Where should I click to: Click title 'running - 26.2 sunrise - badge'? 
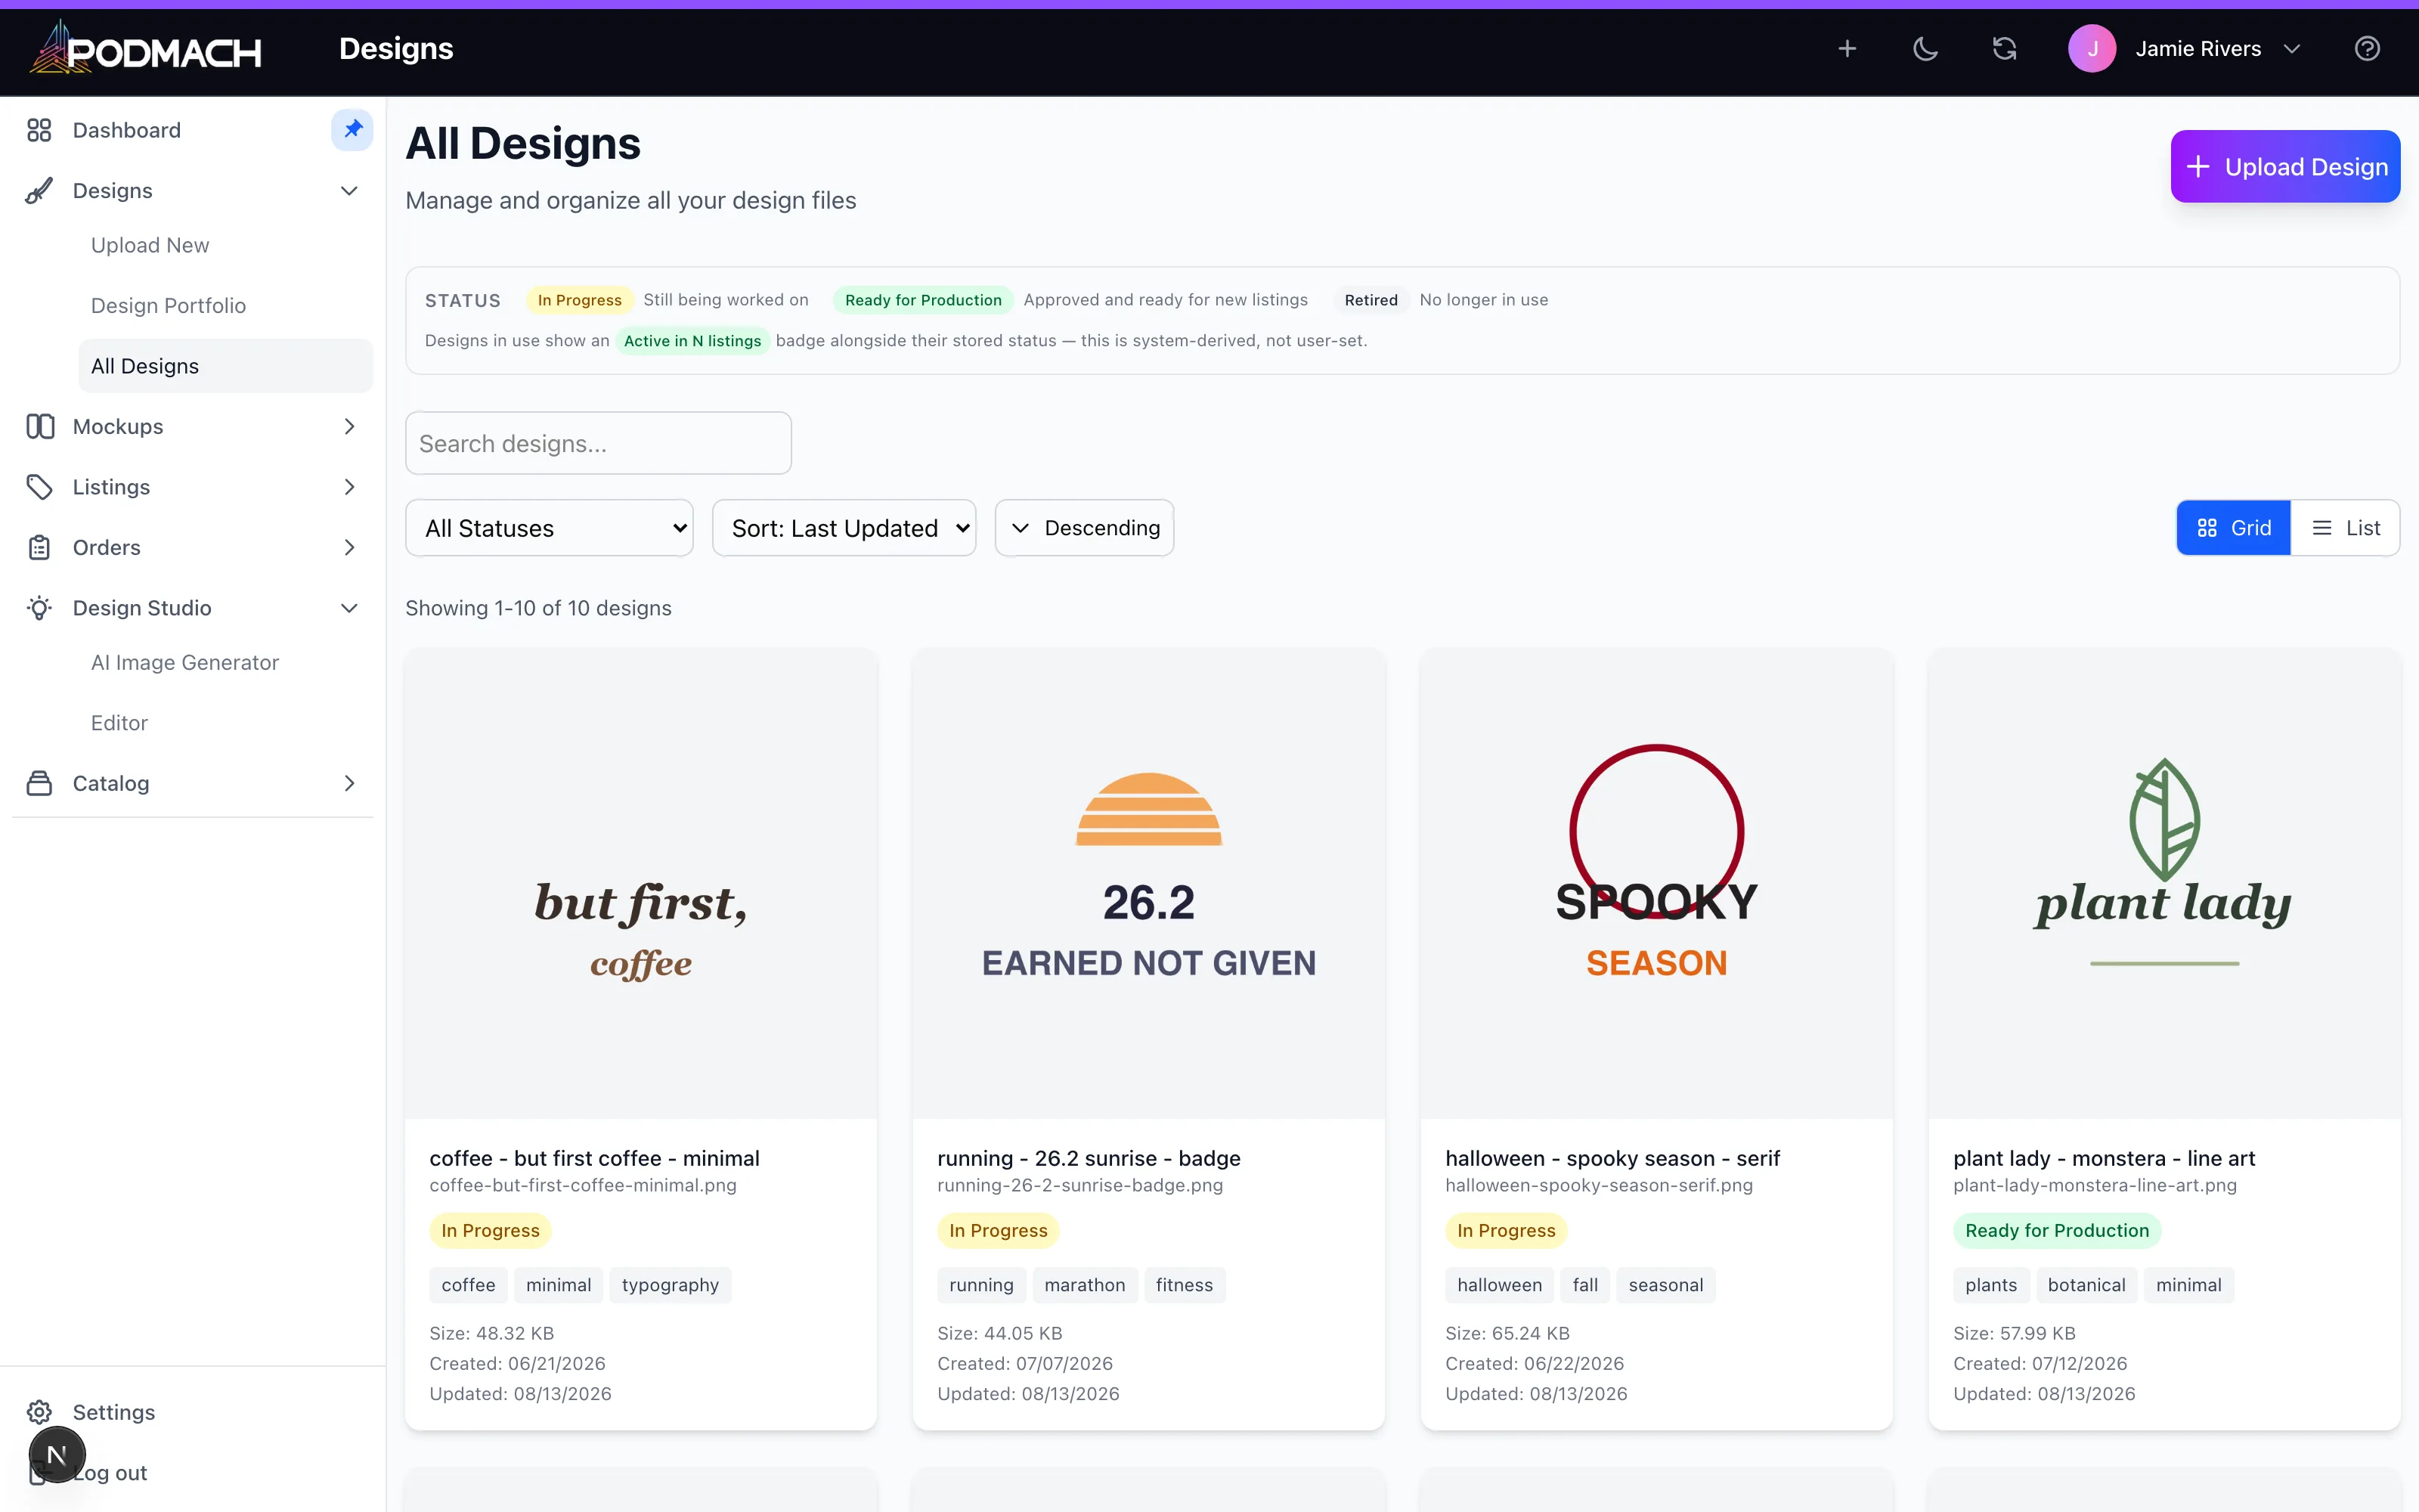[1089, 1158]
